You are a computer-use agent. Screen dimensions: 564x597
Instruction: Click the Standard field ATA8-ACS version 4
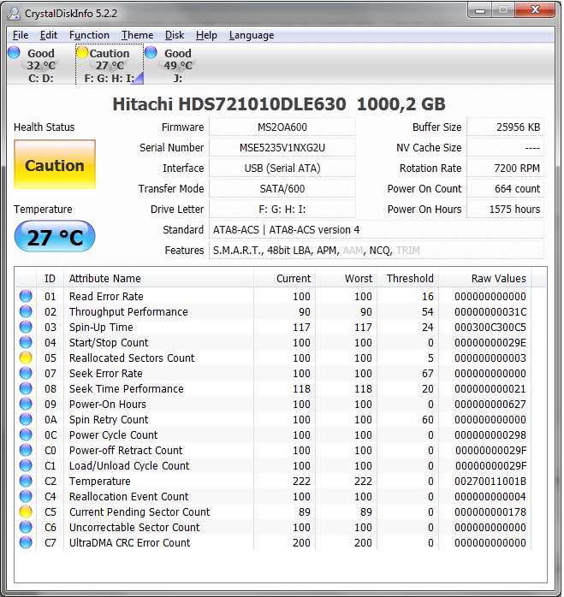tap(376, 229)
